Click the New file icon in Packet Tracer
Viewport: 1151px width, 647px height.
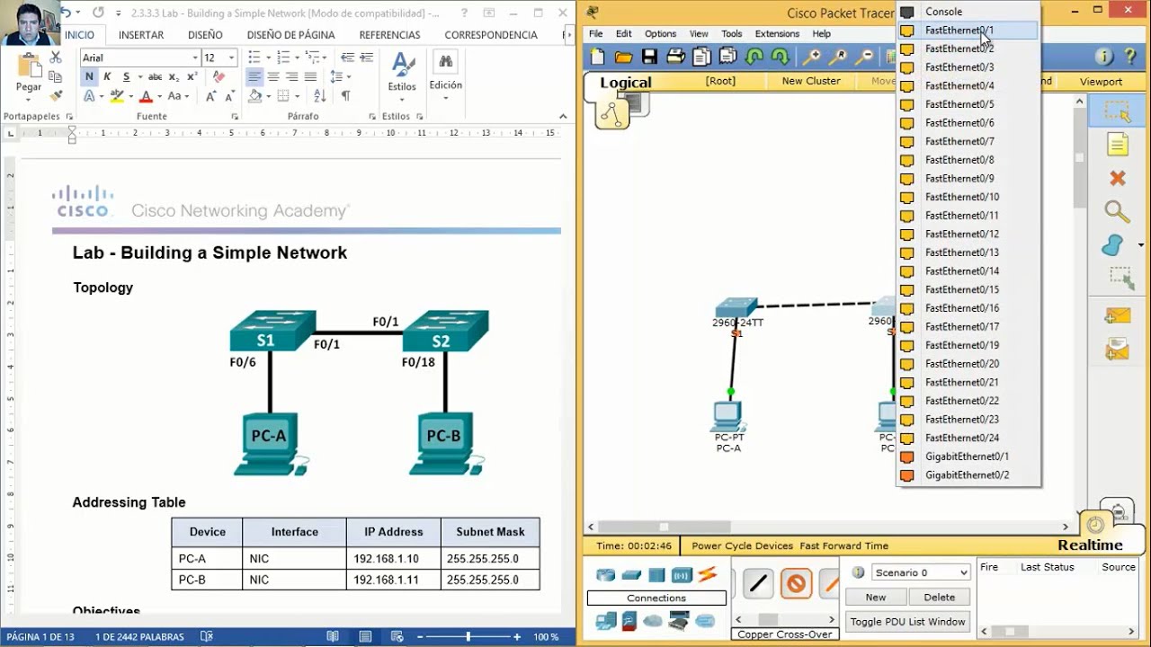[597, 58]
